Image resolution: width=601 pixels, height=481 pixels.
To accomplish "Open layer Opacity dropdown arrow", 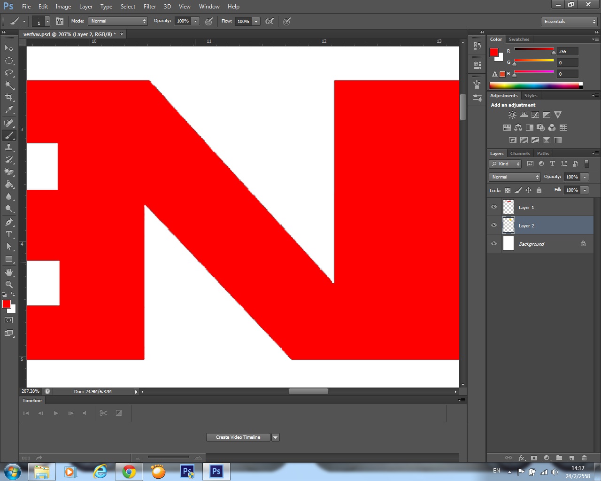I will 585,177.
